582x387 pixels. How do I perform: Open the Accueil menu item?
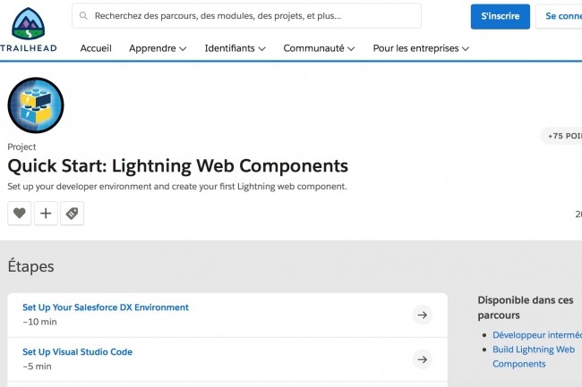coord(96,48)
